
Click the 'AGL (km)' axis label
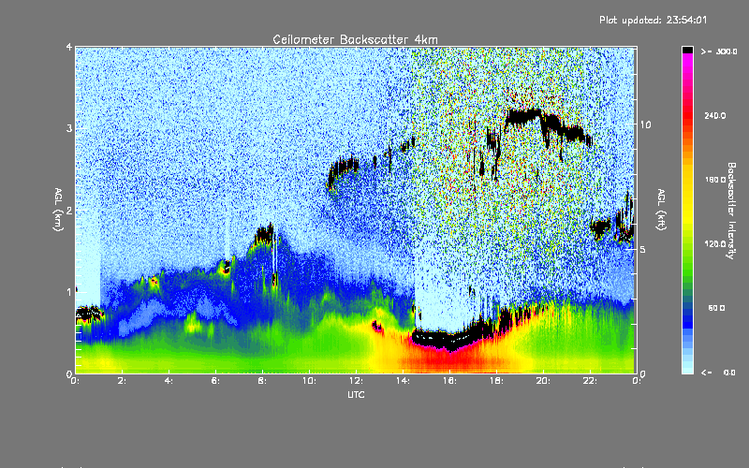pyautogui.click(x=58, y=210)
